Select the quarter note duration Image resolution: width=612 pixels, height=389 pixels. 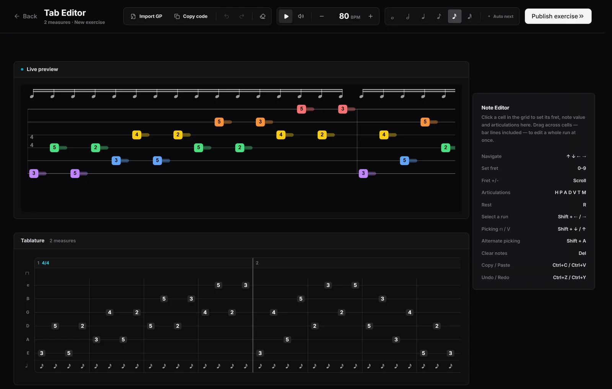[x=423, y=16]
